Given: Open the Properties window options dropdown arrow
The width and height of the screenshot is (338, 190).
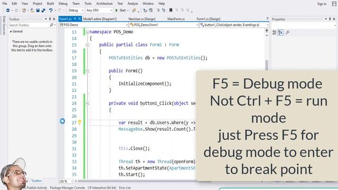Looking at the screenshot, I should point(326,19).
